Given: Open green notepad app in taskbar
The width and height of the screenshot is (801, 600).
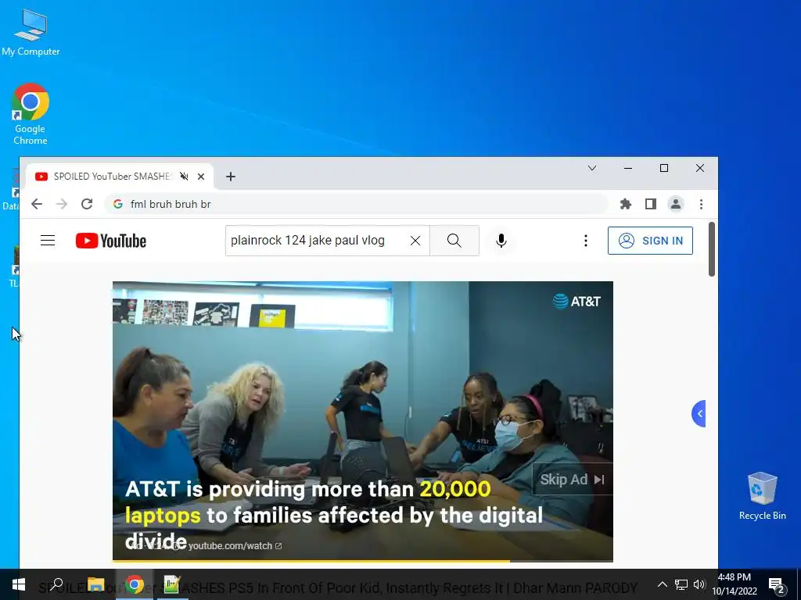Looking at the screenshot, I should (171, 584).
